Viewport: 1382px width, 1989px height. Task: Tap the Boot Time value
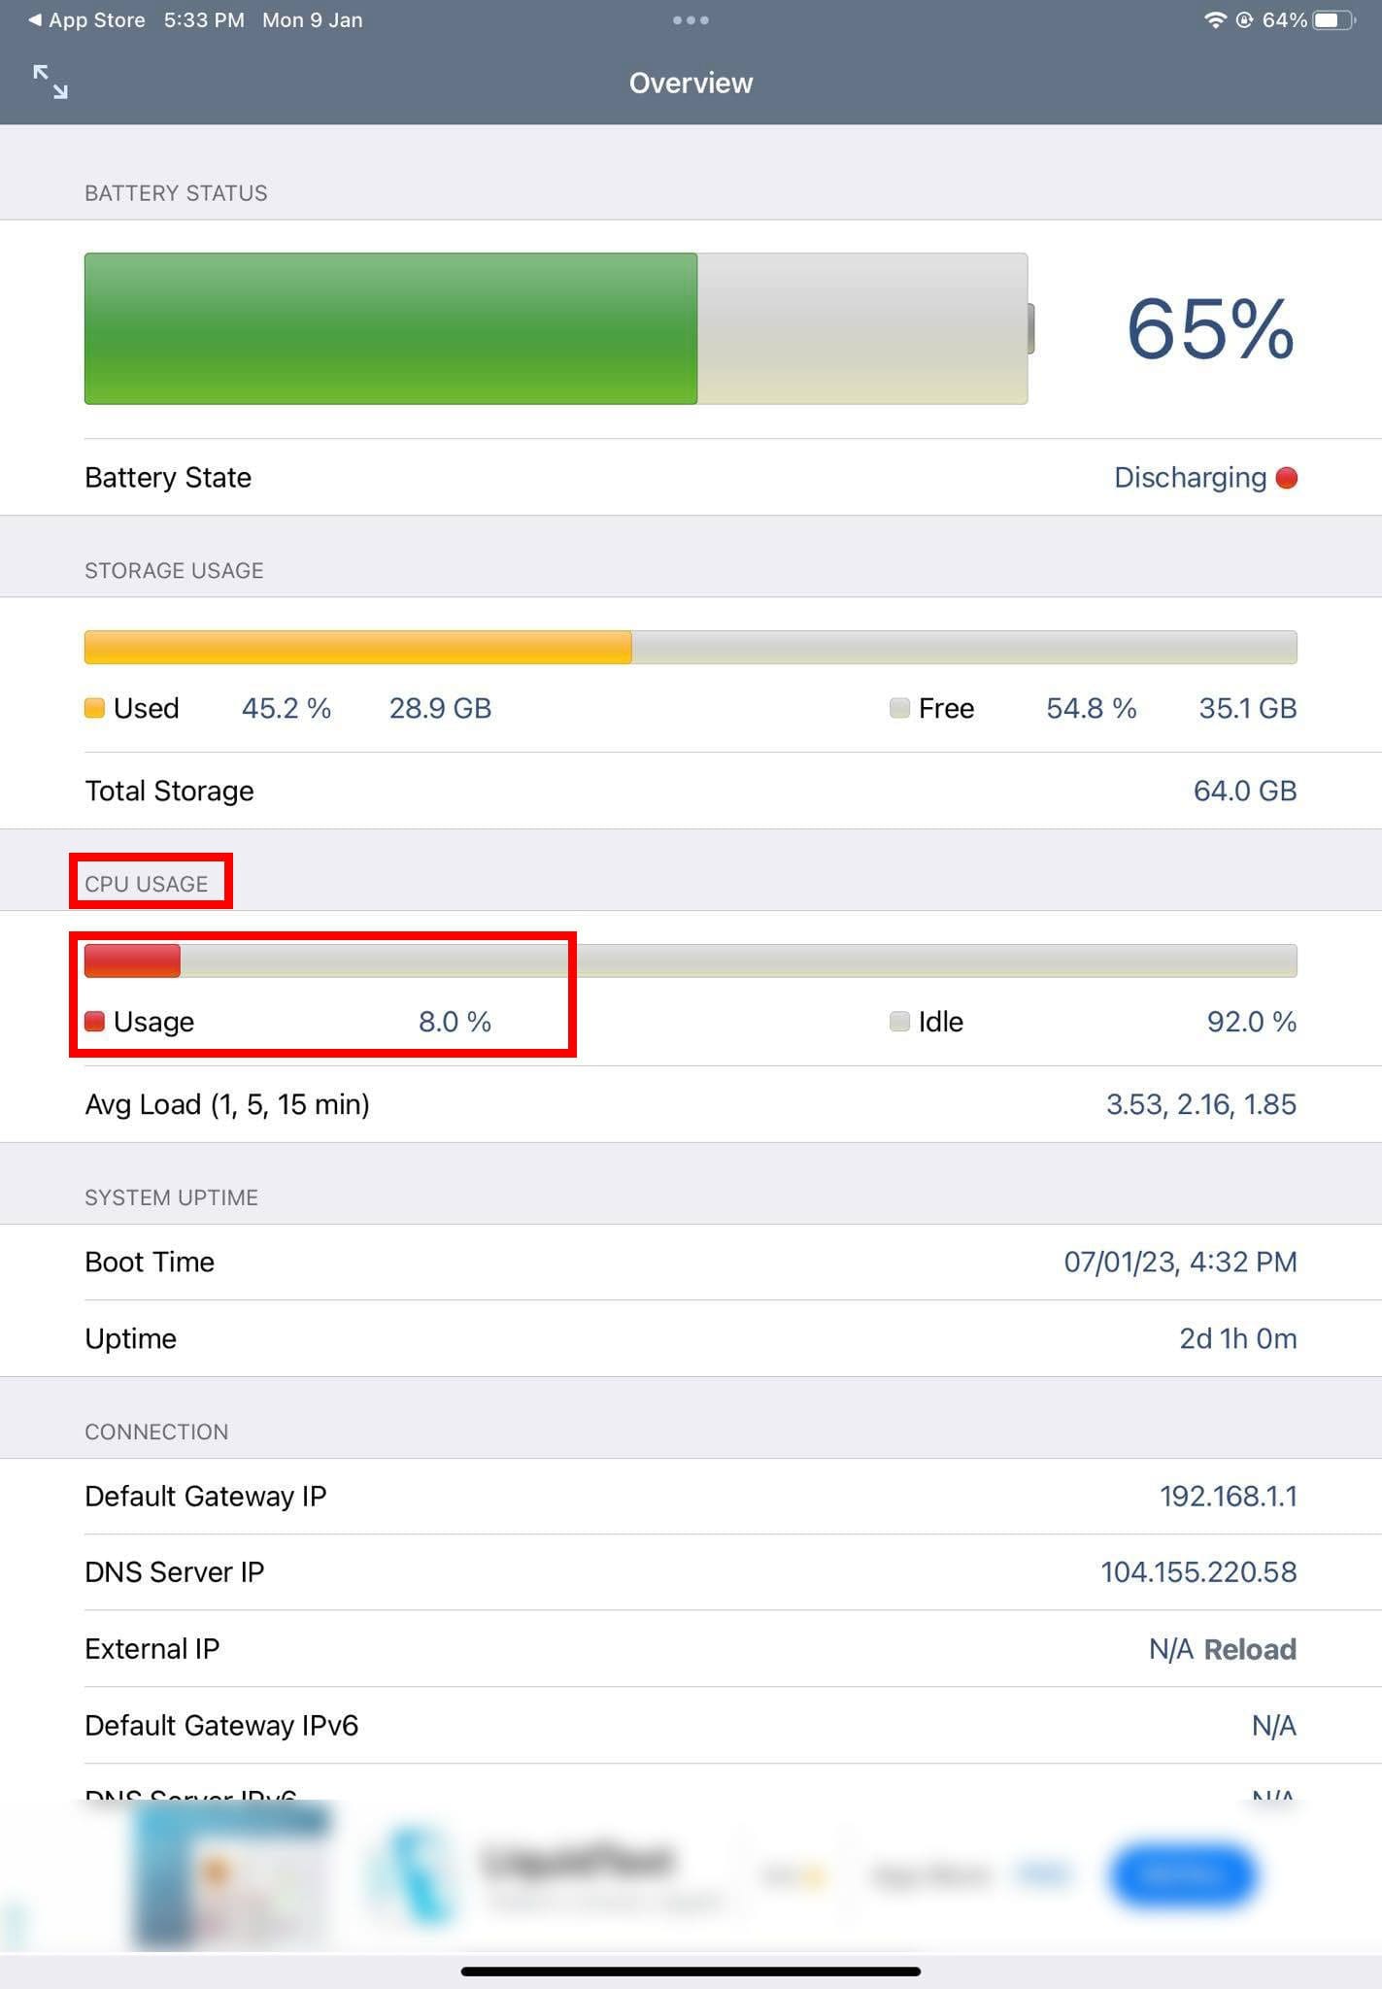[1181, 1261]
